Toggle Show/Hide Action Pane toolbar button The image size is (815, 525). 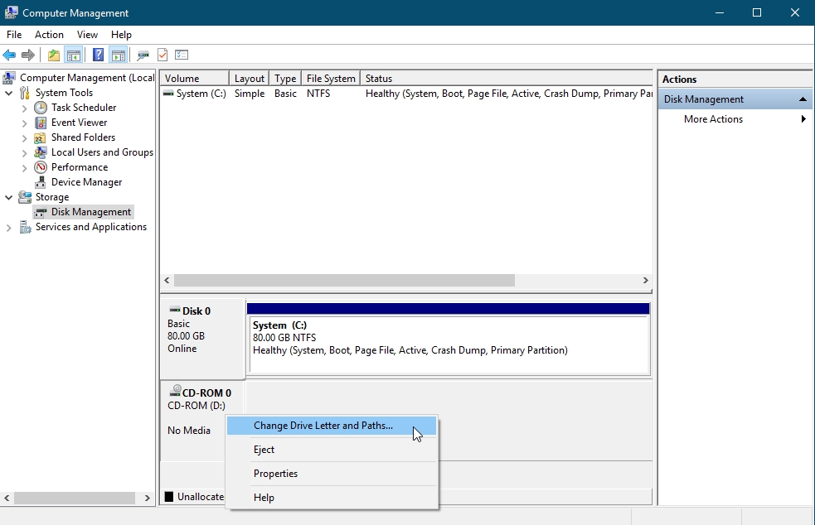click(x=119, y=55)
